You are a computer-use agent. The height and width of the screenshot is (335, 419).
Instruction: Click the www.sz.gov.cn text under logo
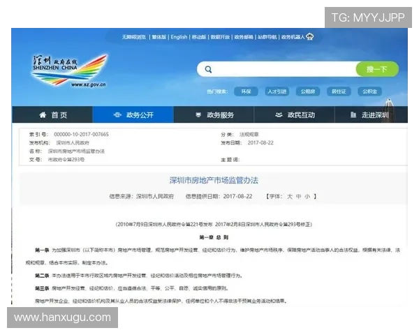coord(89,84)
